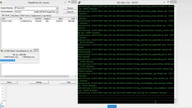The image size is (192, 108).
Task: Click the File size : 5601280 text
Action: 19,55
